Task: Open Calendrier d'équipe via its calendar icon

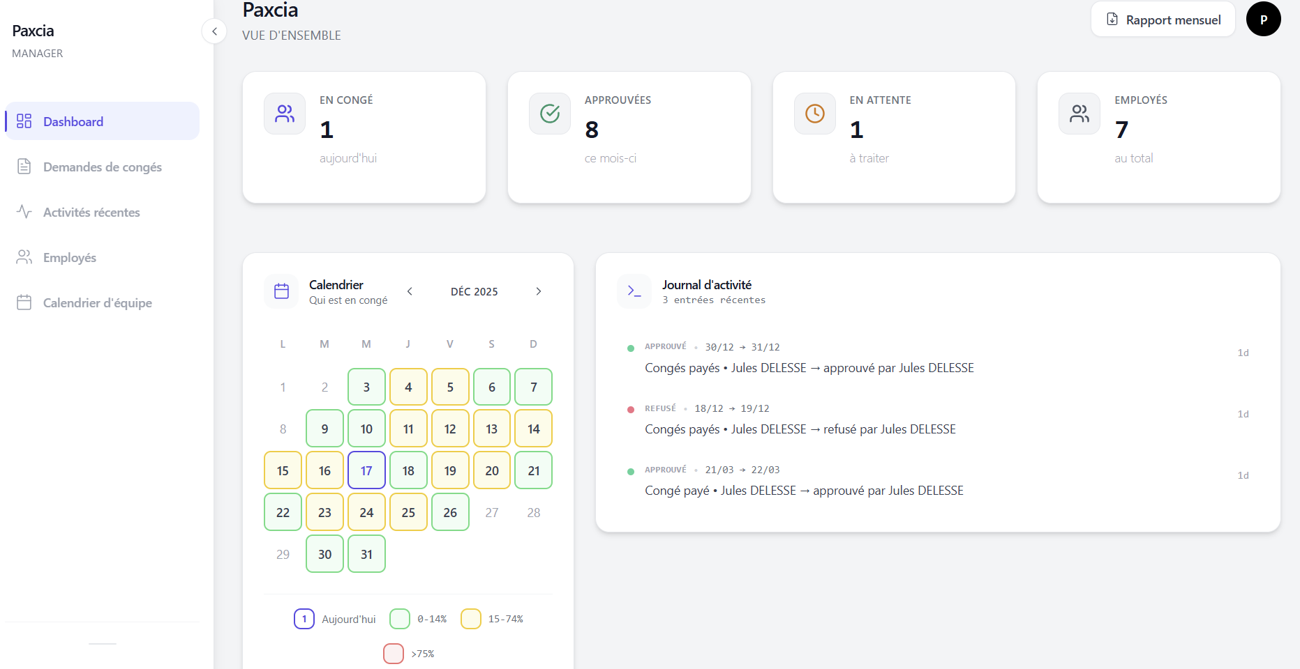Action: click(x=24, y=302)
